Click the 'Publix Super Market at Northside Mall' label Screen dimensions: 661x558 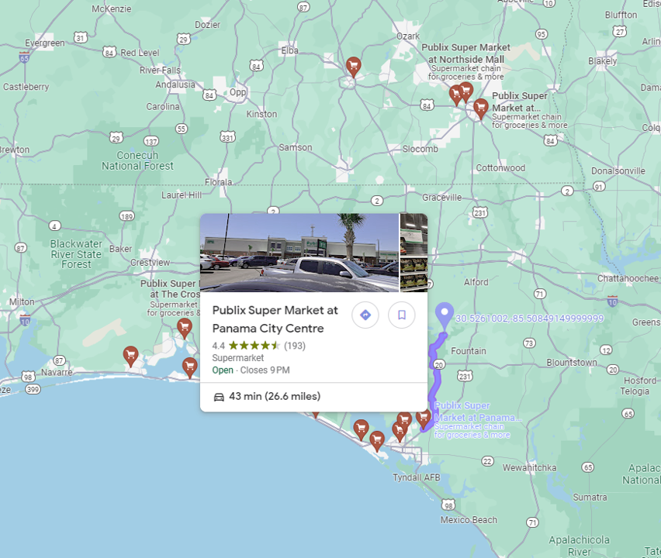[x=465, y=53]
